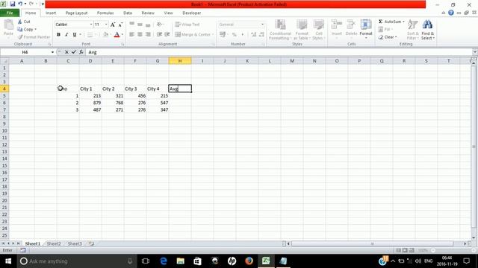Open Conditional Formatting menu
The width and height of the screenshot is (478, 268).
tap(280, 30)
